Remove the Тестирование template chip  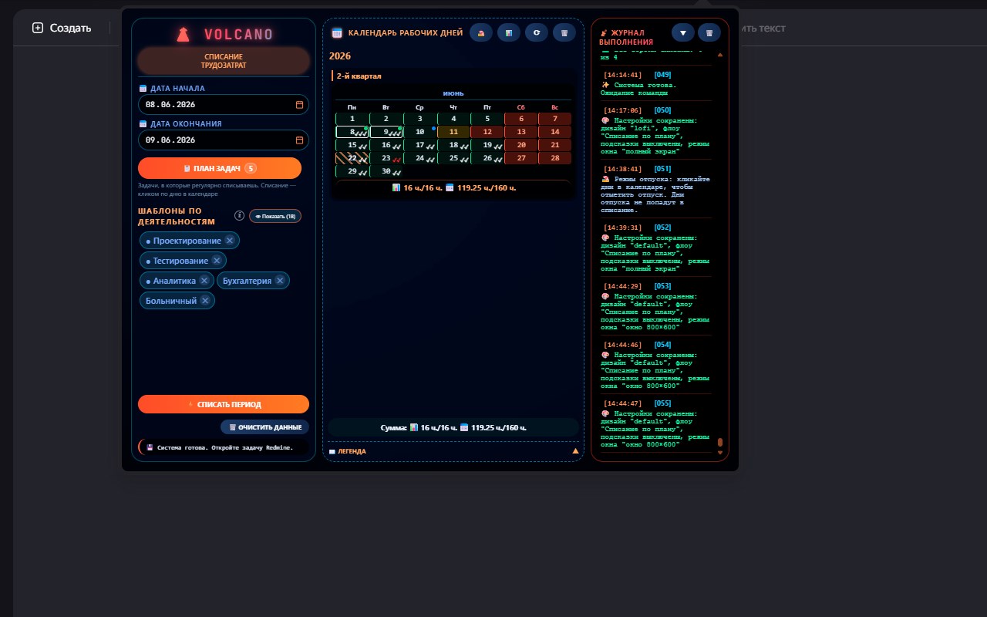tap(217, 261)
